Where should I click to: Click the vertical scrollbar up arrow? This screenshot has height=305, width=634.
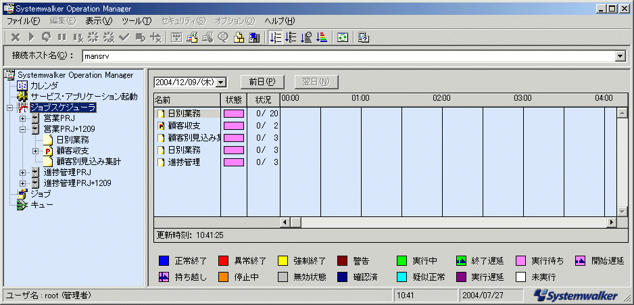622,114
